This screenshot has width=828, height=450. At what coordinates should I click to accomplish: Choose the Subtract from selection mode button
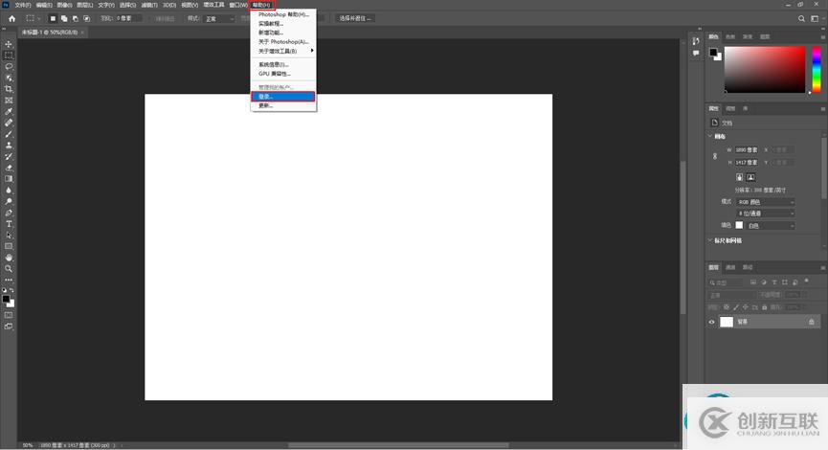coord(76,18)
